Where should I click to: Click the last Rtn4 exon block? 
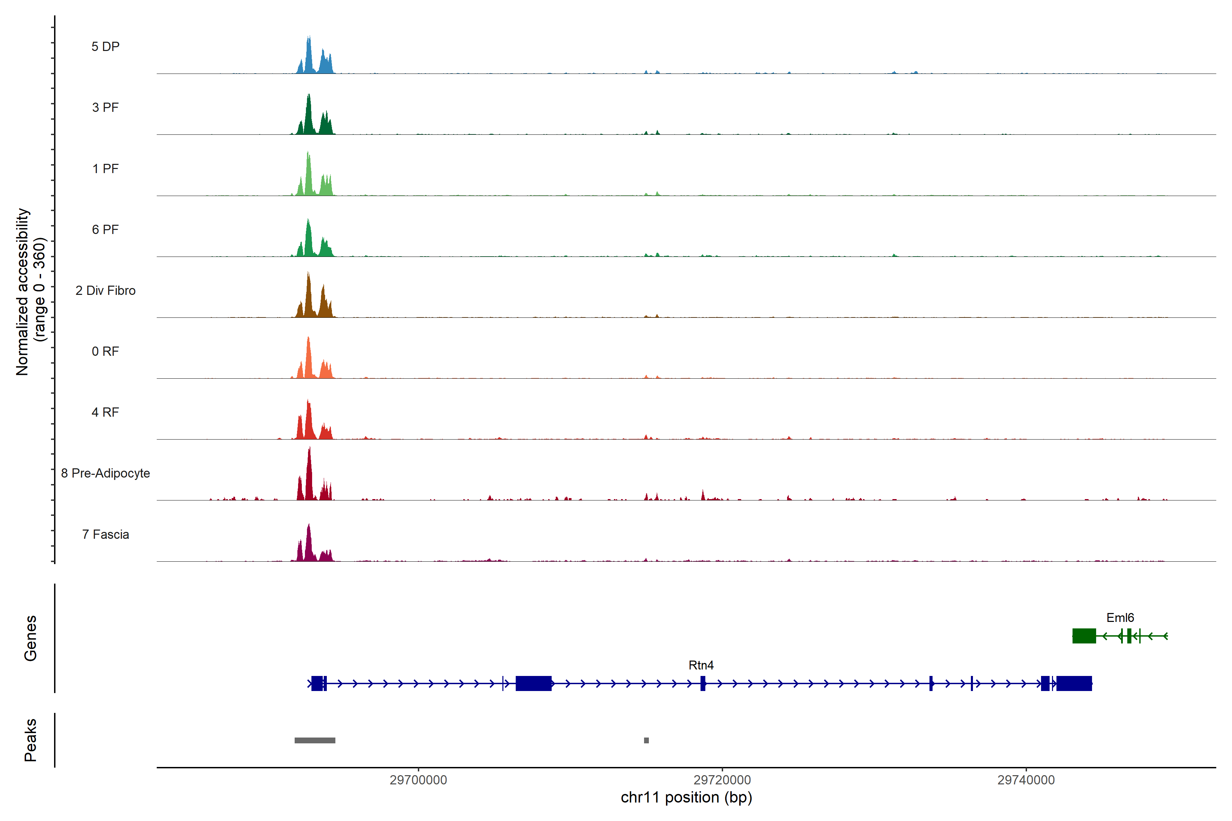(1074, 684)
